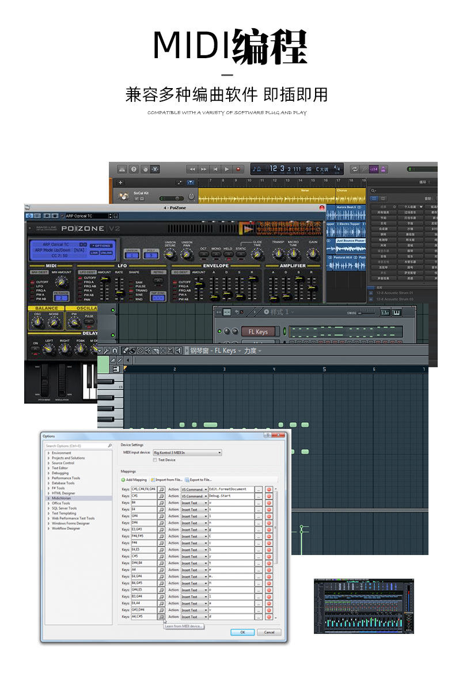Click Import from File link

166,480
